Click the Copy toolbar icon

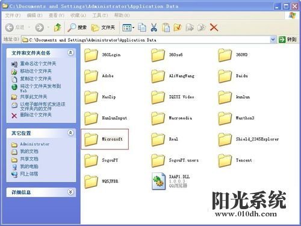click(x=142, y=27)
